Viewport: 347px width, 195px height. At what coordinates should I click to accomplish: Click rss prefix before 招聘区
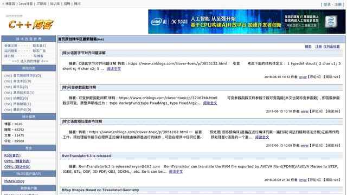pos(8,98)
